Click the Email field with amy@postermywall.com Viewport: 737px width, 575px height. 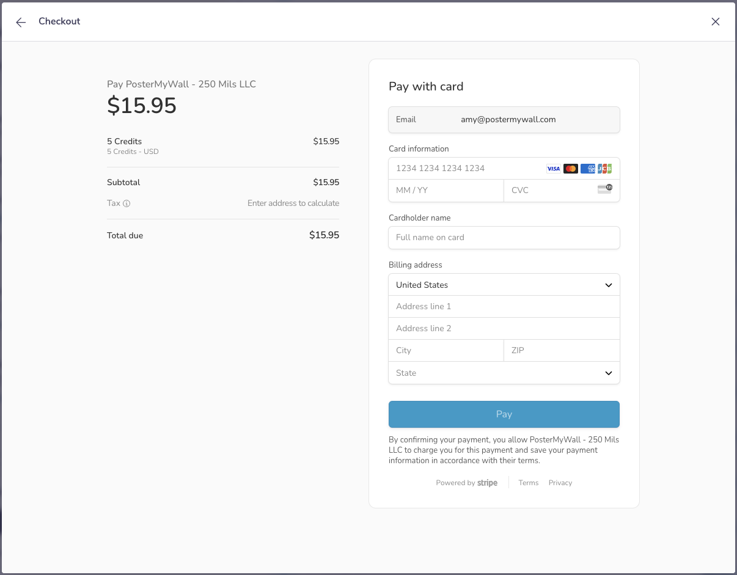pos(504,120)
